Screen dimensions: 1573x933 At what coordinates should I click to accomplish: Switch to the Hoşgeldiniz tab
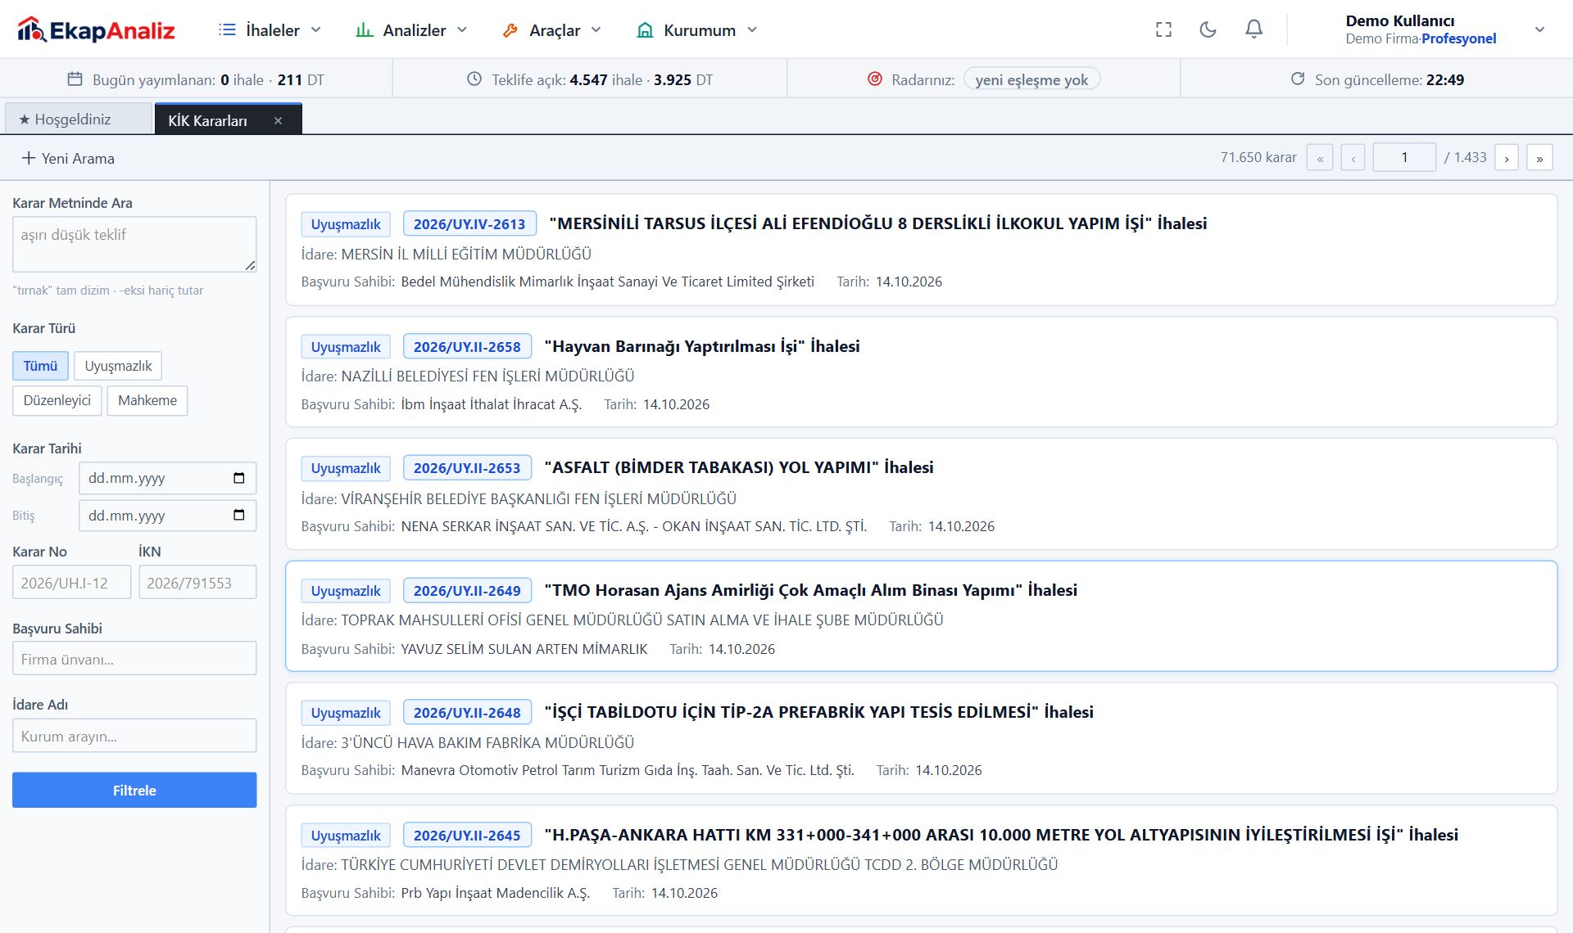[79, 119]
